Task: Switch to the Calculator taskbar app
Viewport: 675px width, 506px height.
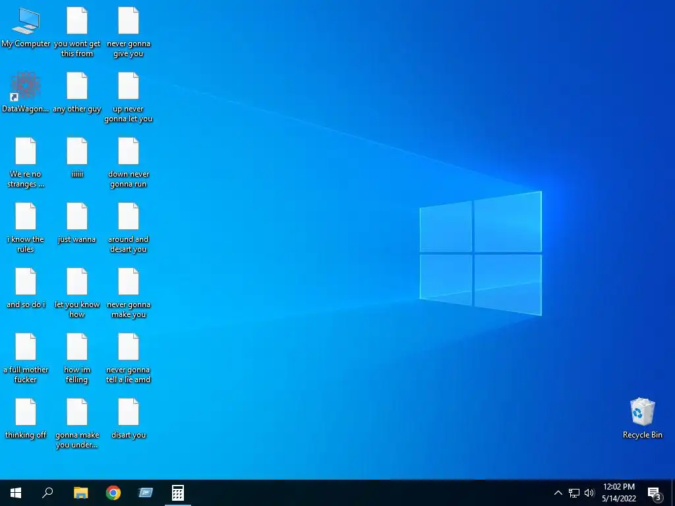Action: click(x=178, y=493)
